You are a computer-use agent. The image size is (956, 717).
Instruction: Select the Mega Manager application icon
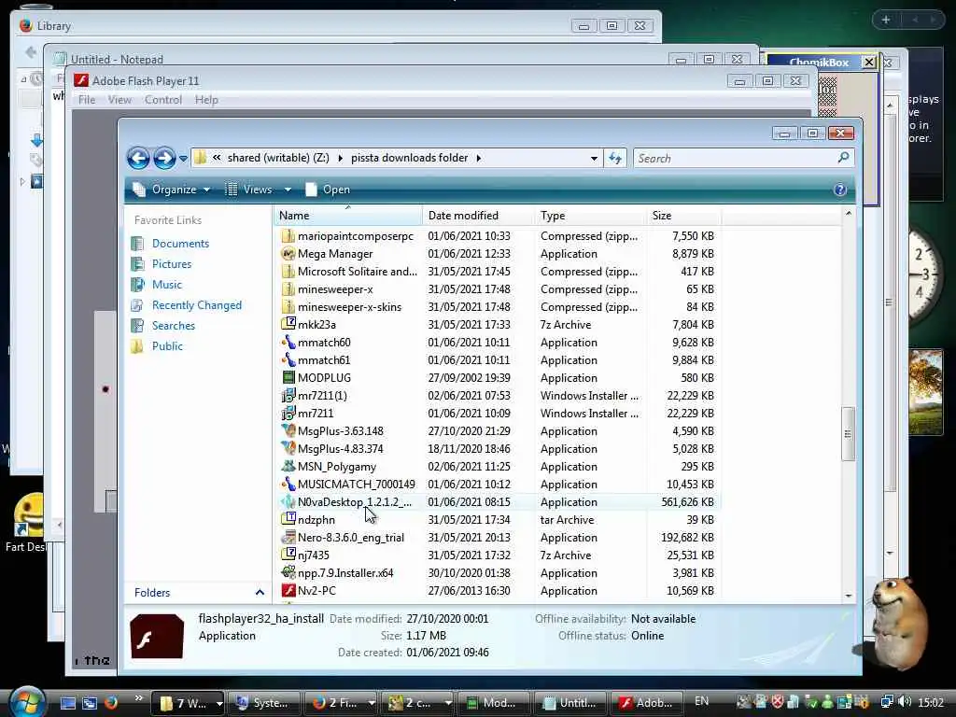click(288, 254)
